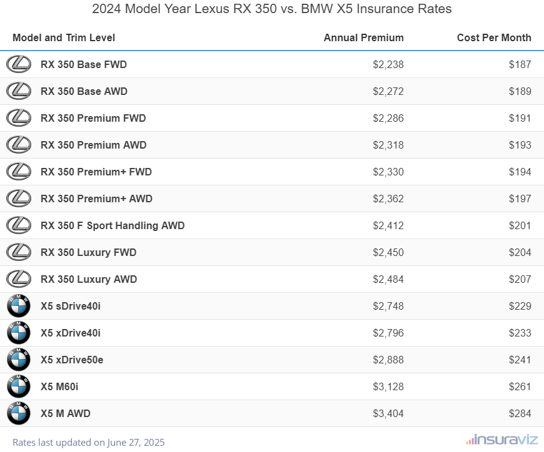Select the RX 350 Premium AWD trim name
The height and width of the screenshot is (452, 544).
coord(93,145)
